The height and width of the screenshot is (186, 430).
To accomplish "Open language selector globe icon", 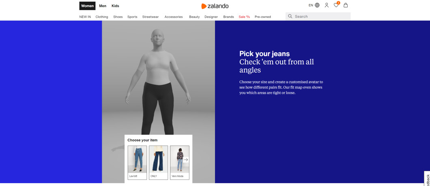I will 317,5.
